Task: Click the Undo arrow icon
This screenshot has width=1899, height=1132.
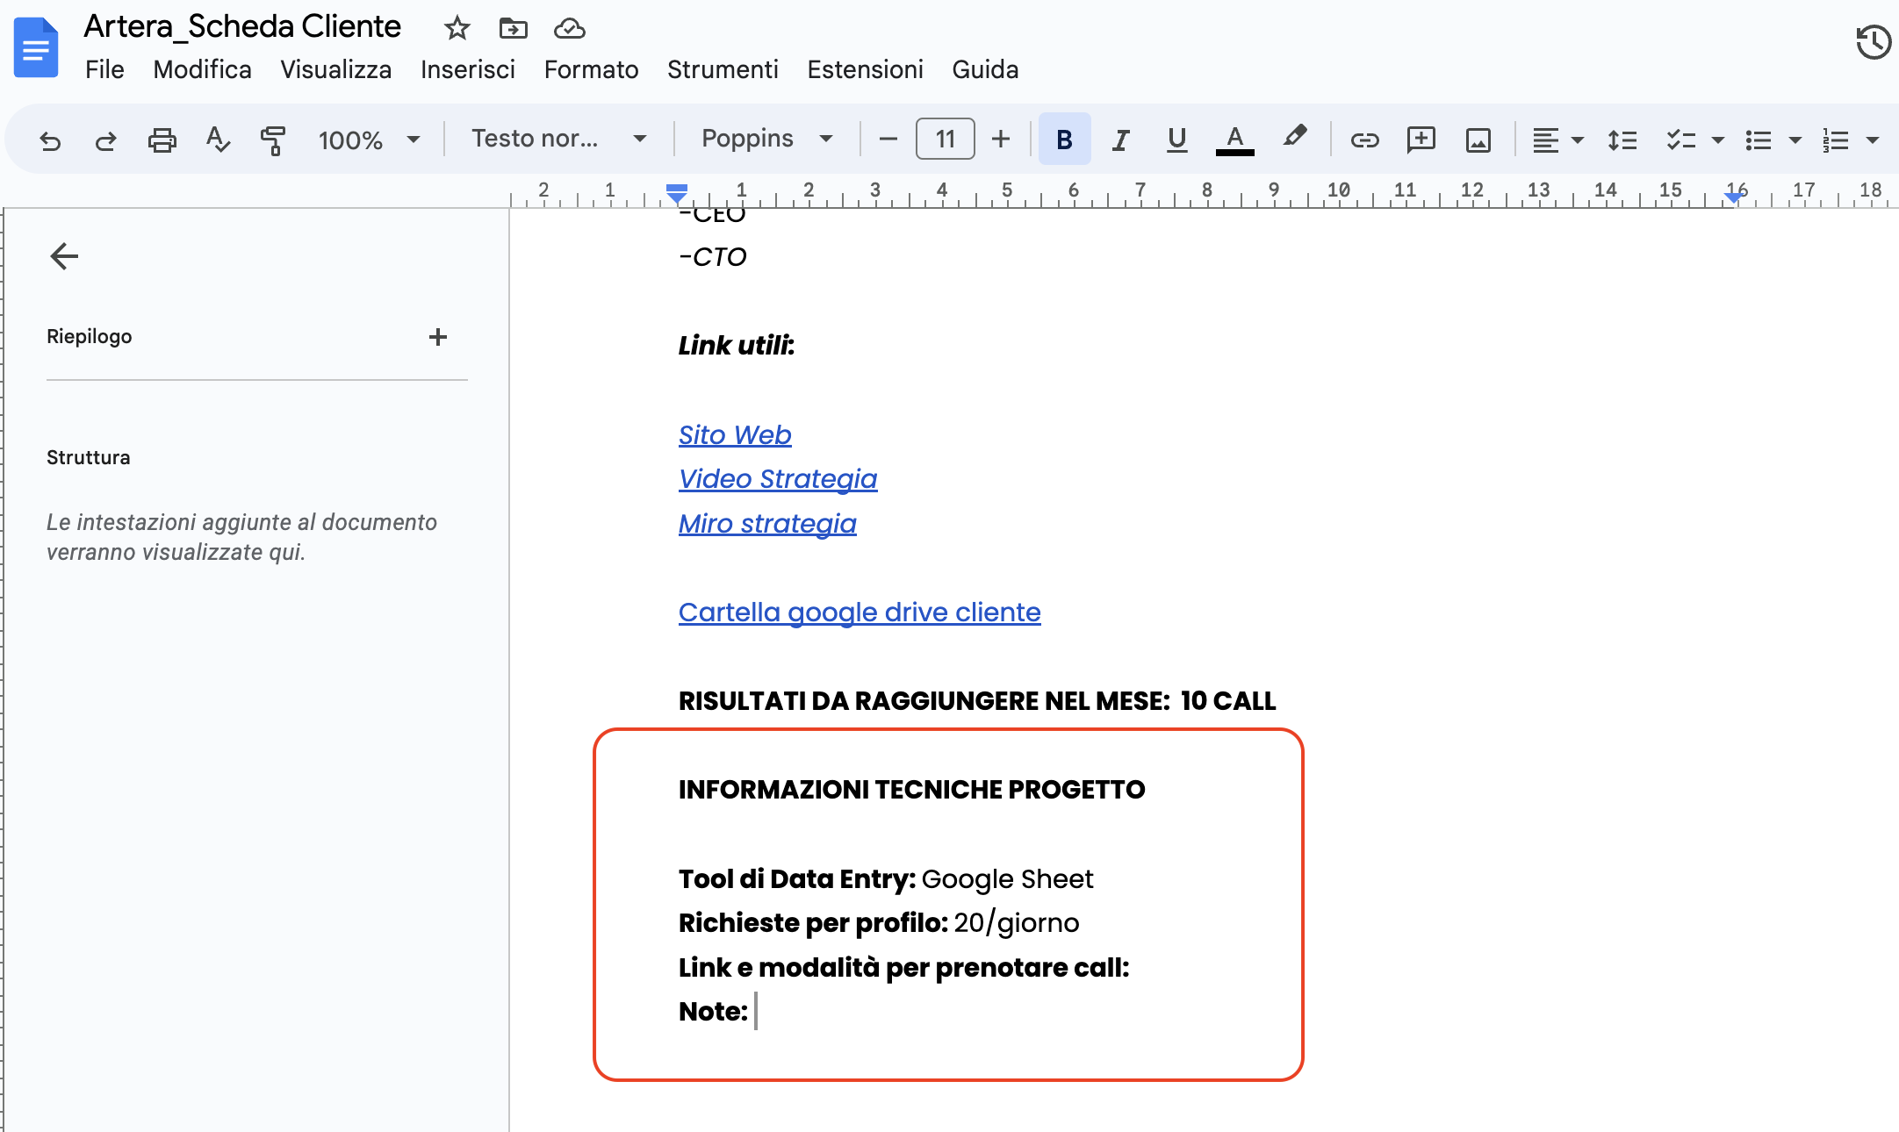Action: 50,140
